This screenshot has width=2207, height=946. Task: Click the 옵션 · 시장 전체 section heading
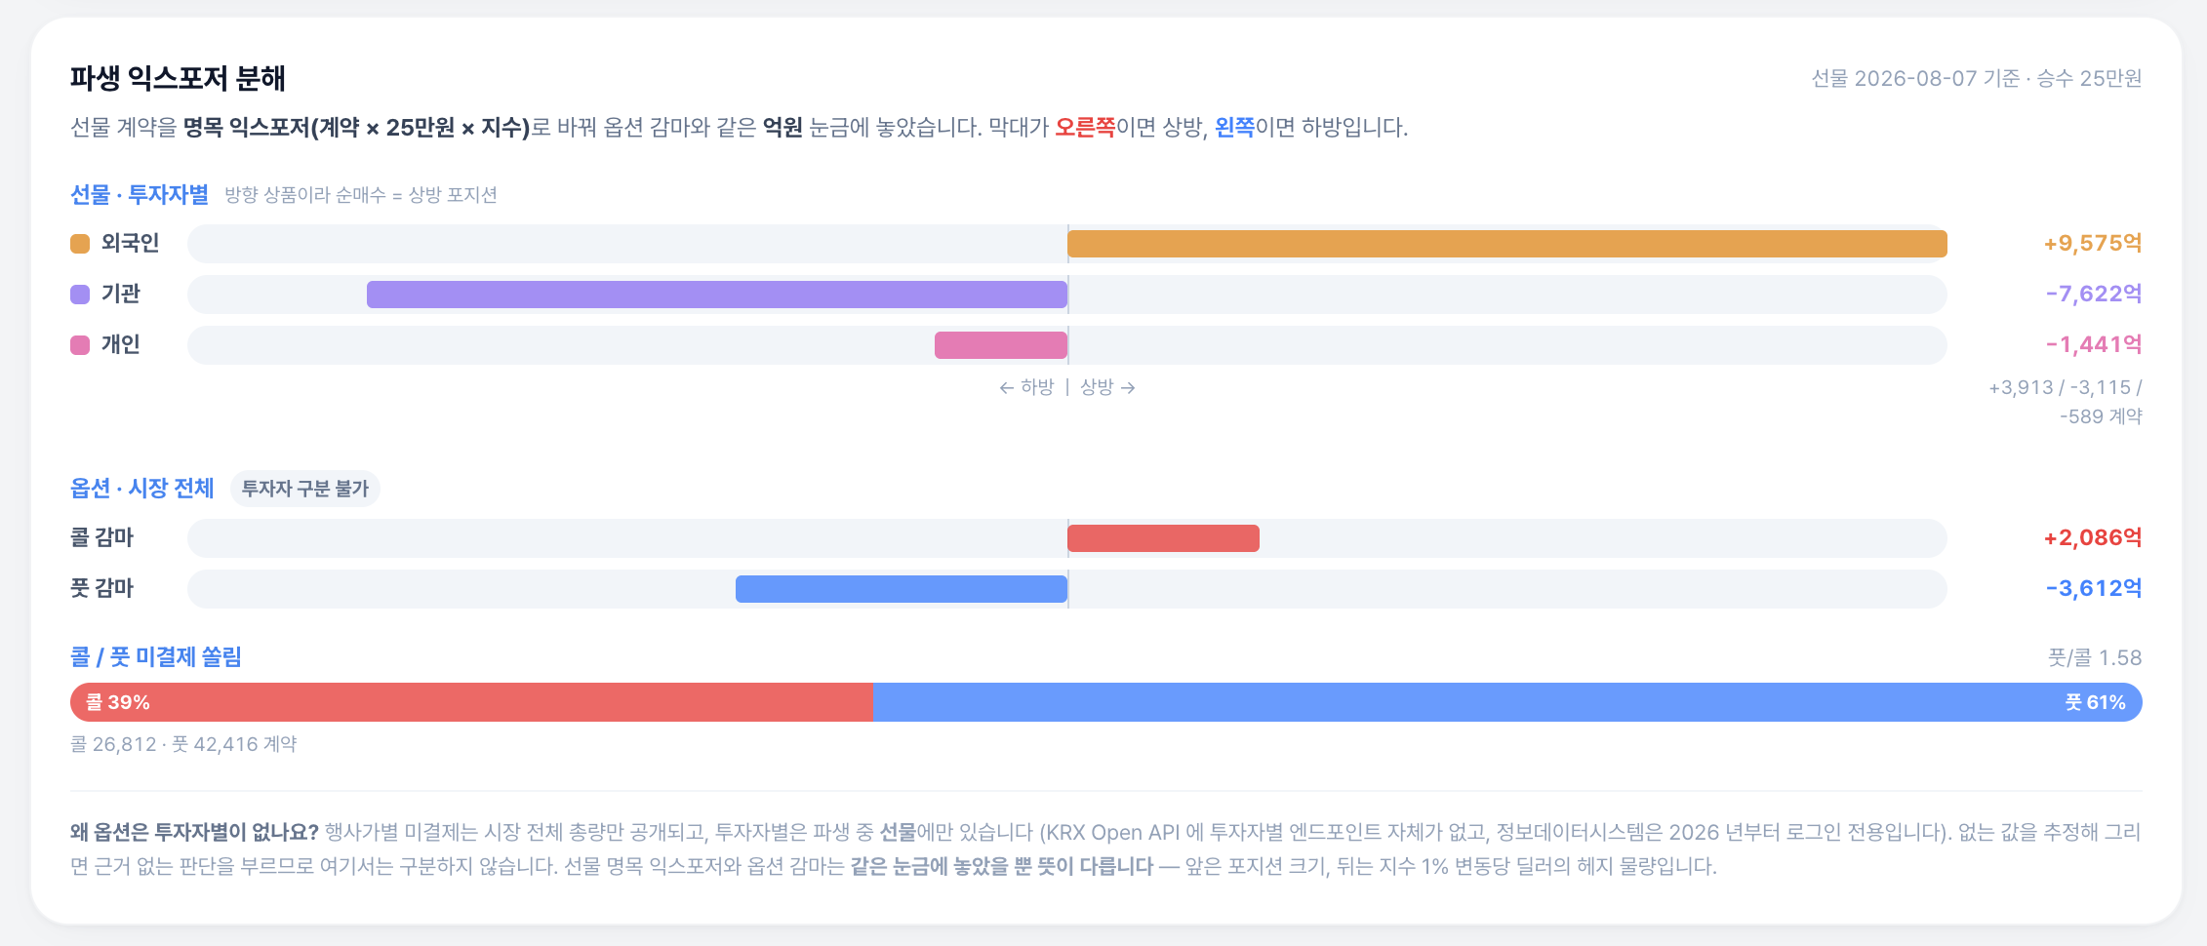point(142,489)
